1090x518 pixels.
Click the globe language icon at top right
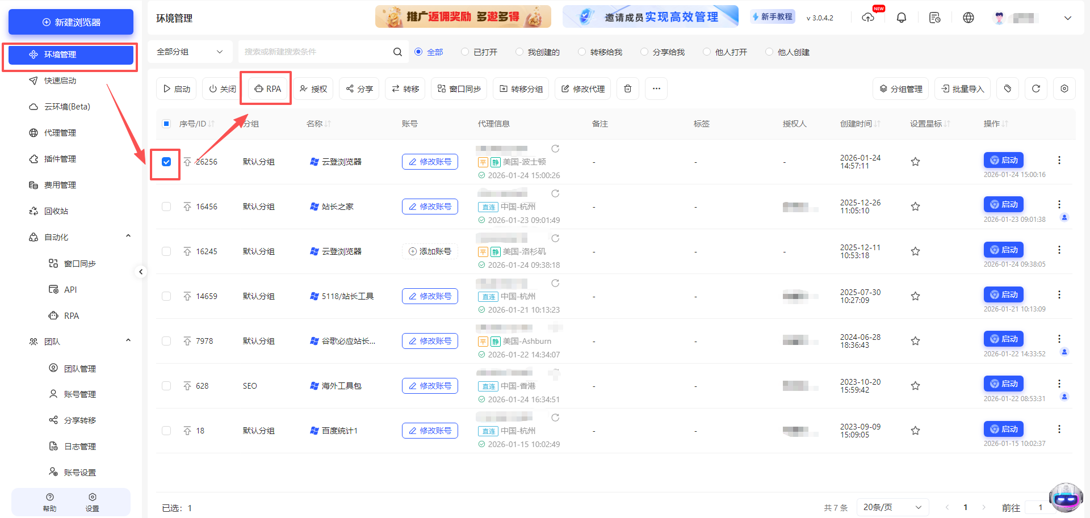coord(969,17)
